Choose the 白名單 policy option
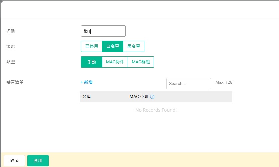 point(113,46)
